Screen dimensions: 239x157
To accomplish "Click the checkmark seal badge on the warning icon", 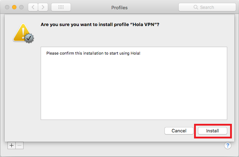I will point(29,38).
